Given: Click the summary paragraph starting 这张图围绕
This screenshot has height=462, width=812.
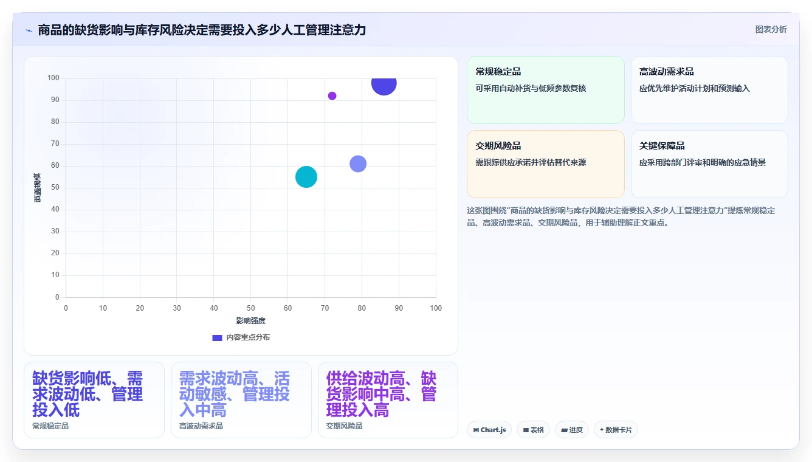Looking at the screenshot, I should click(x=621, y=216).
